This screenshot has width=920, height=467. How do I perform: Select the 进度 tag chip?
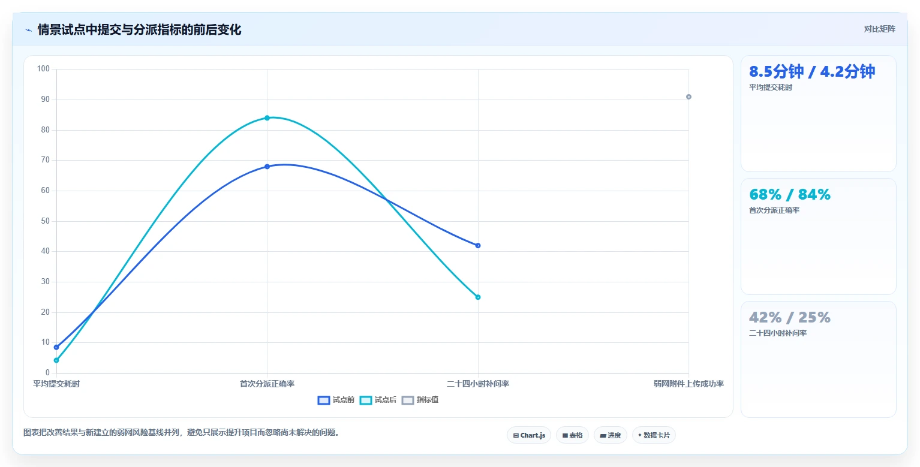pyautogui.click(x=611, y=435)
